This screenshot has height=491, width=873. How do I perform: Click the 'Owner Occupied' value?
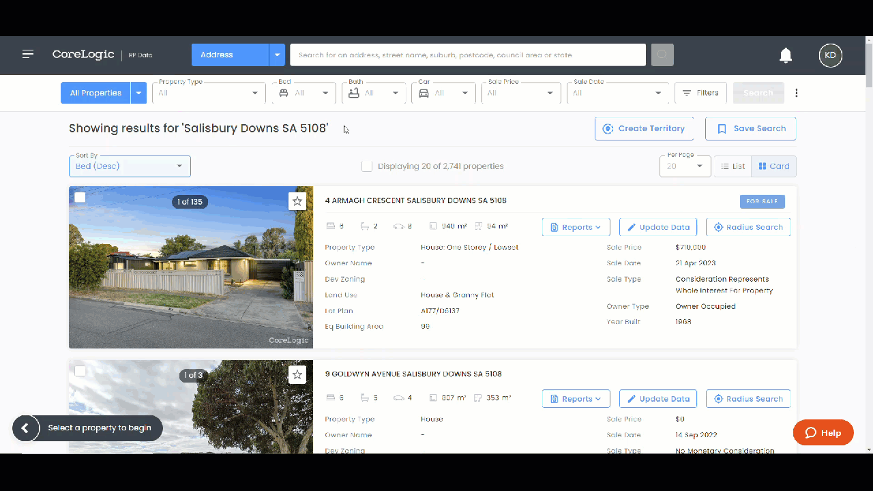tap(705, 306)
